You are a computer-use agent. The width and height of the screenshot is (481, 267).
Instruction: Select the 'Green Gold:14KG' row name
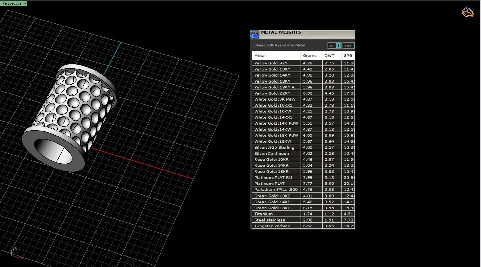[272, 202]
